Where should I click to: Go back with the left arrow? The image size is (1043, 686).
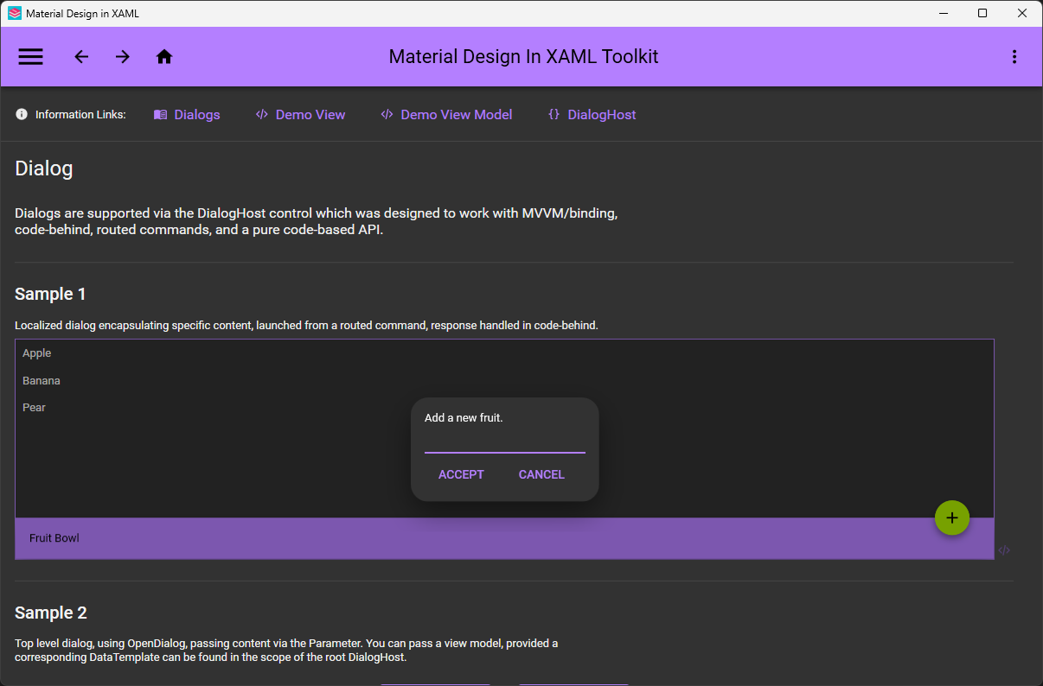click(x=81, y=57)
